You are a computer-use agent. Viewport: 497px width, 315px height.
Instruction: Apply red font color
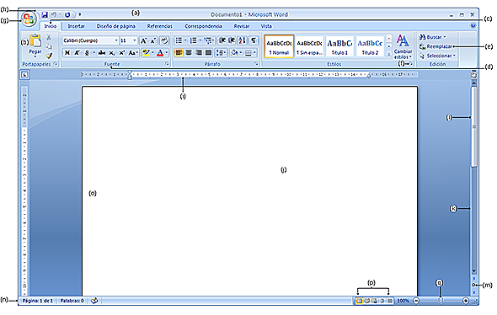click(160, 52)
